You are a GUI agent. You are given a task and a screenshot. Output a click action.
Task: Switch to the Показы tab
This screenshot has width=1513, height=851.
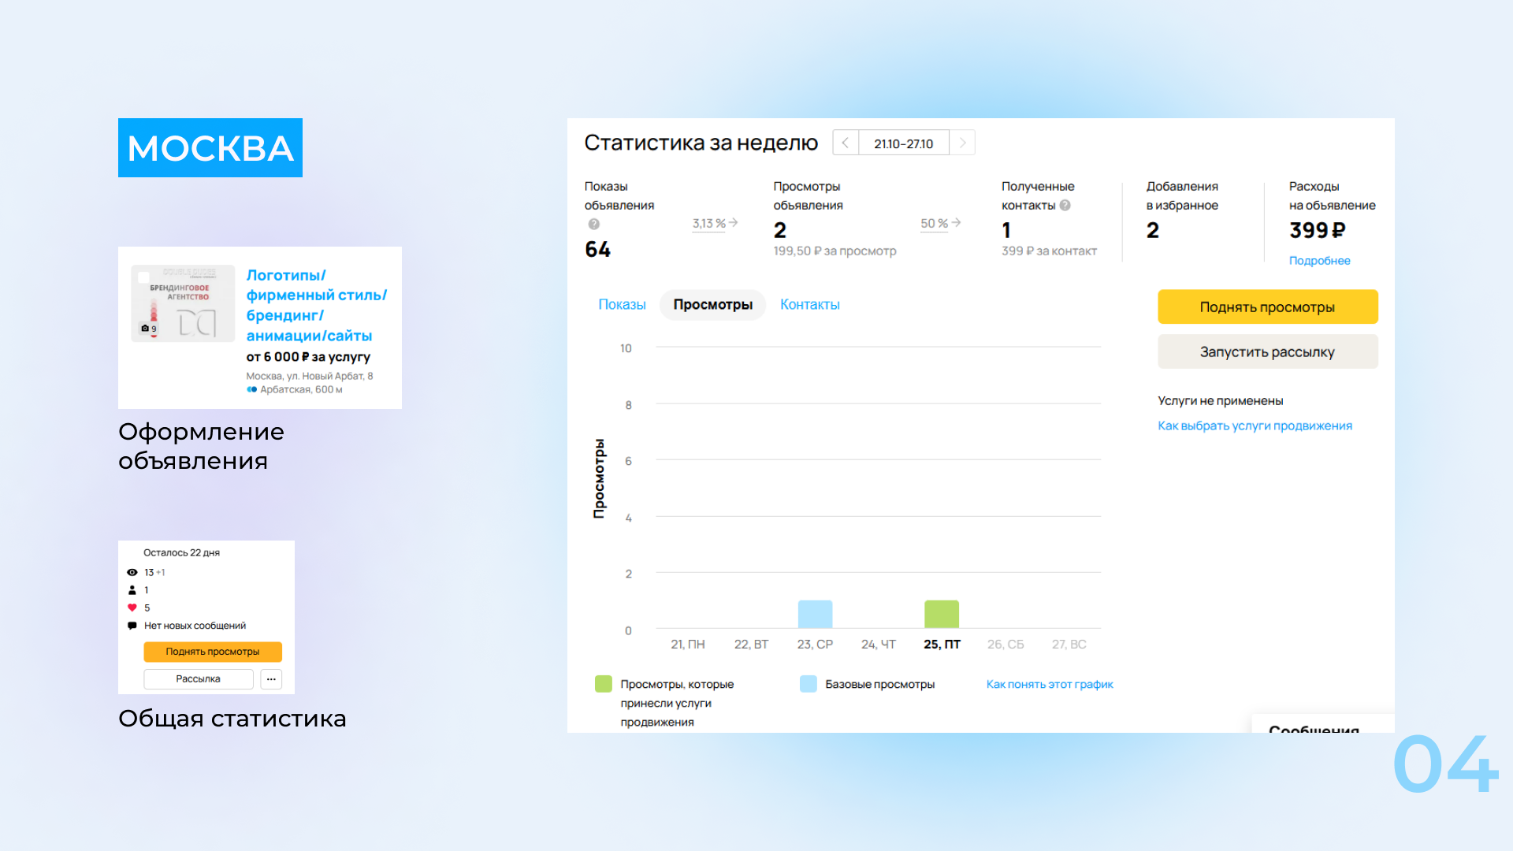622,305
